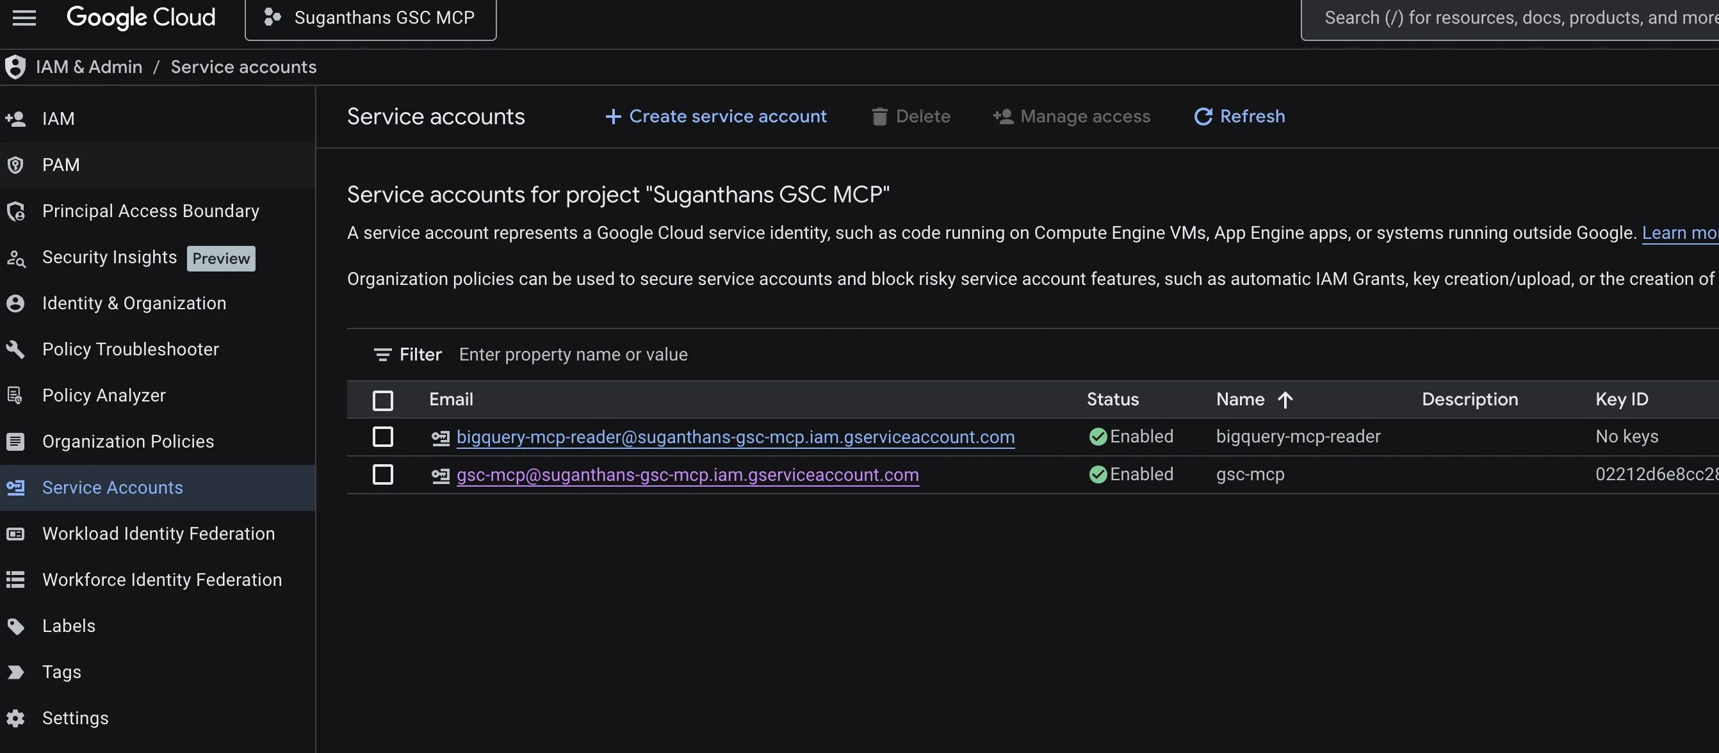Viewport: 1719px width, 753px height.
Task: Open the hamburger navigation menu icon
Action: pyautogui.click(x=25, y=18)
